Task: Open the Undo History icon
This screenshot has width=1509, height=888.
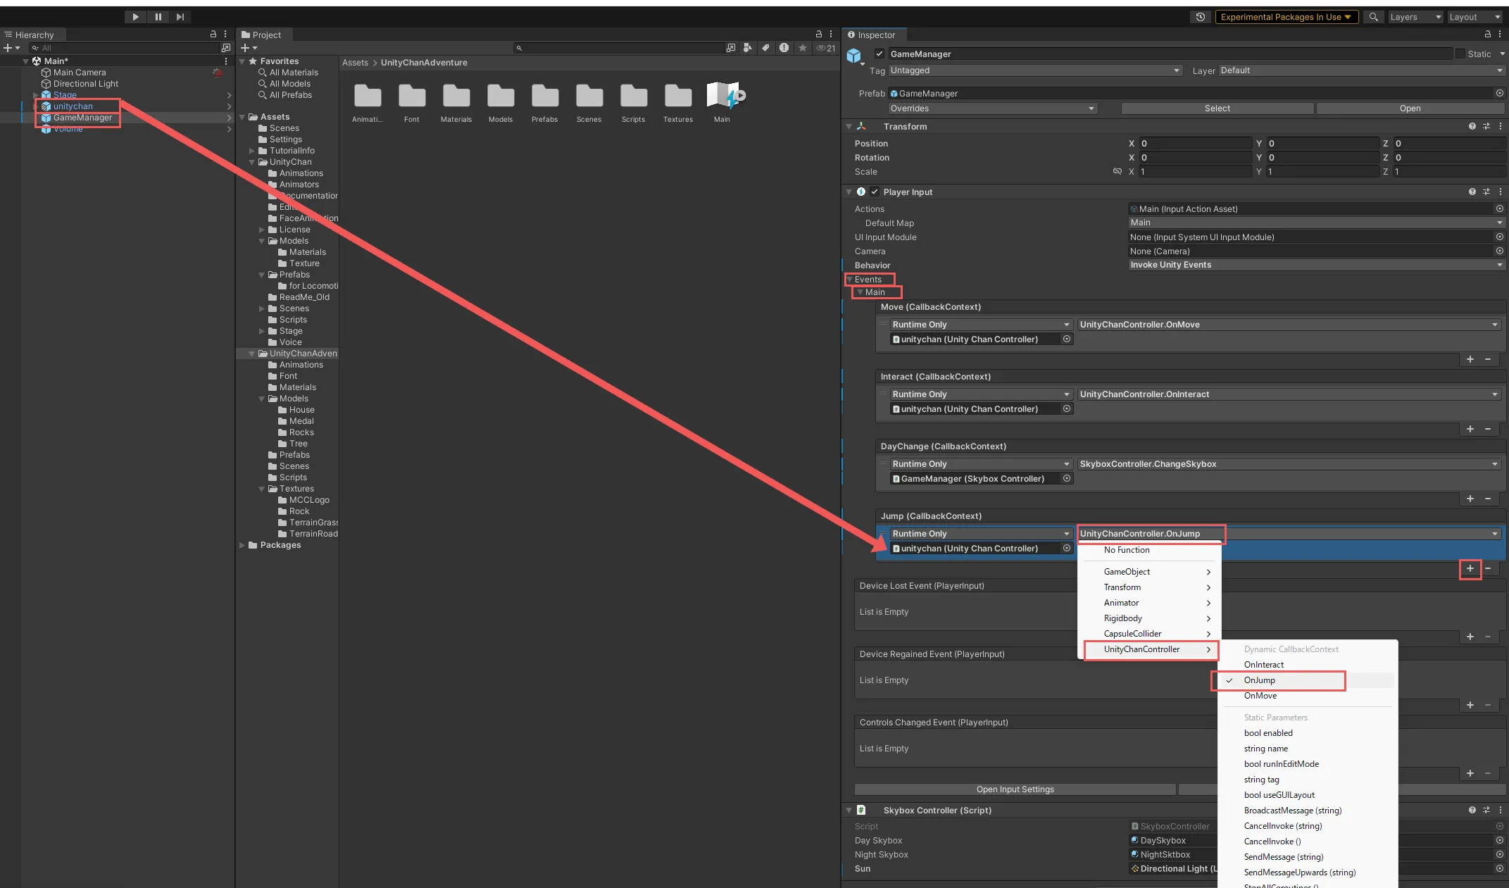Action: tap(1200, 17)
